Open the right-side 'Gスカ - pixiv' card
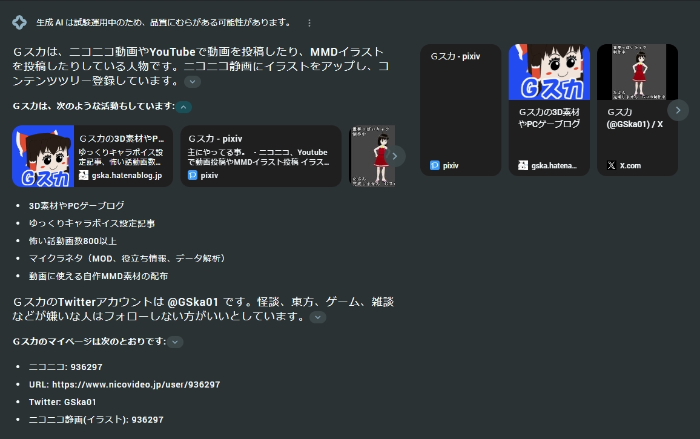The width and height of the screenshot is (700, 439). coord(461,110)
